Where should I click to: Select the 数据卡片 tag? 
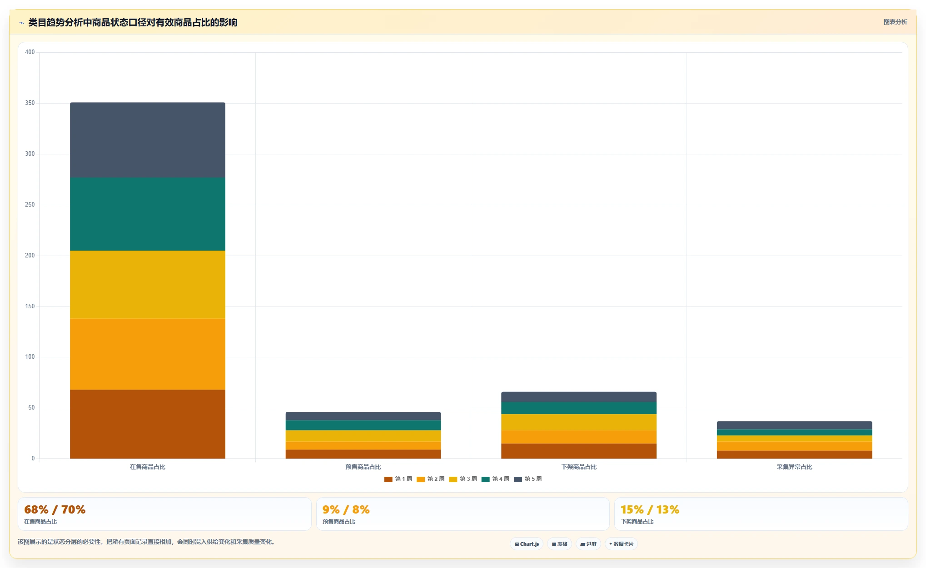point(621,544)
